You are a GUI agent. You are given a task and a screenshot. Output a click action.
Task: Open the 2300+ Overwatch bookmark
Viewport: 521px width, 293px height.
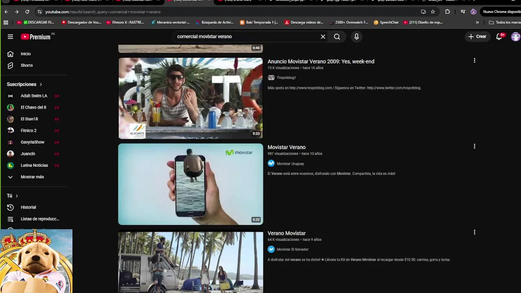348,22
